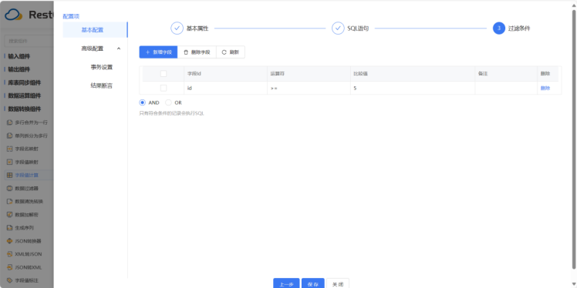Click the JSON转换器 component icon

tap(10, 241)
